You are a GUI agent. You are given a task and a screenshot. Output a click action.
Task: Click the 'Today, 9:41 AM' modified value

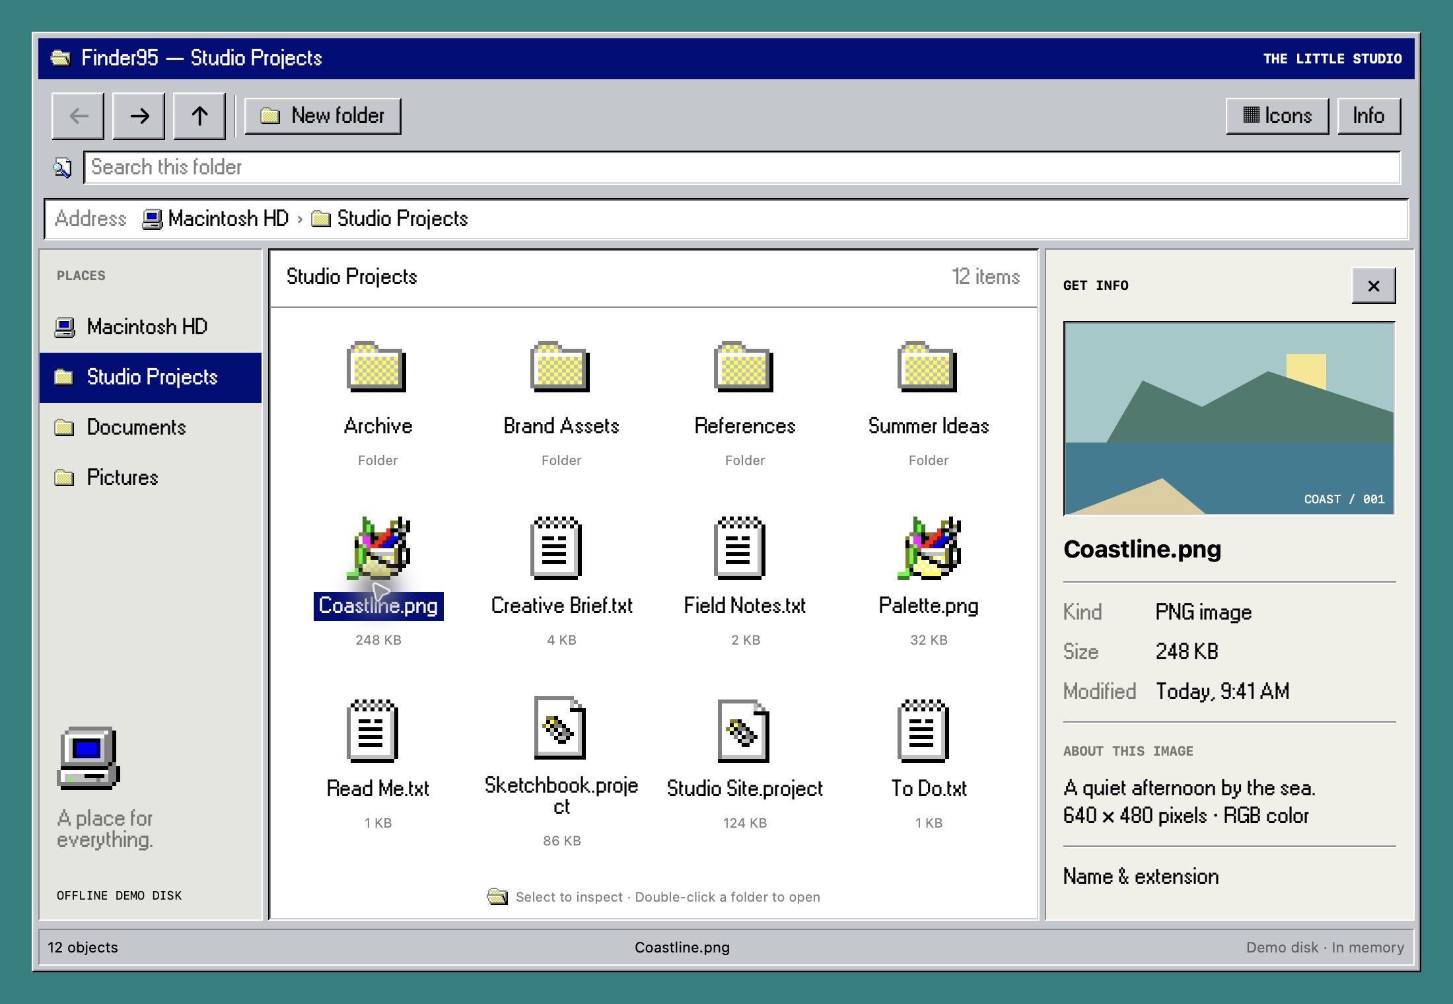coord(1222,692)
